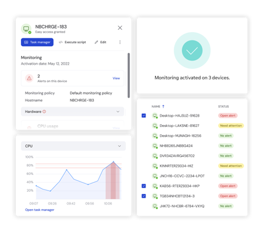264x234 pixels.
Task: Click the NBCHRGE-183 device monitor icon
Action: (x=26, y=29)
